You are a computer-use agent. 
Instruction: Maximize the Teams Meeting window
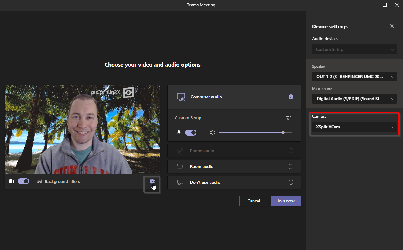coord(385,5)
